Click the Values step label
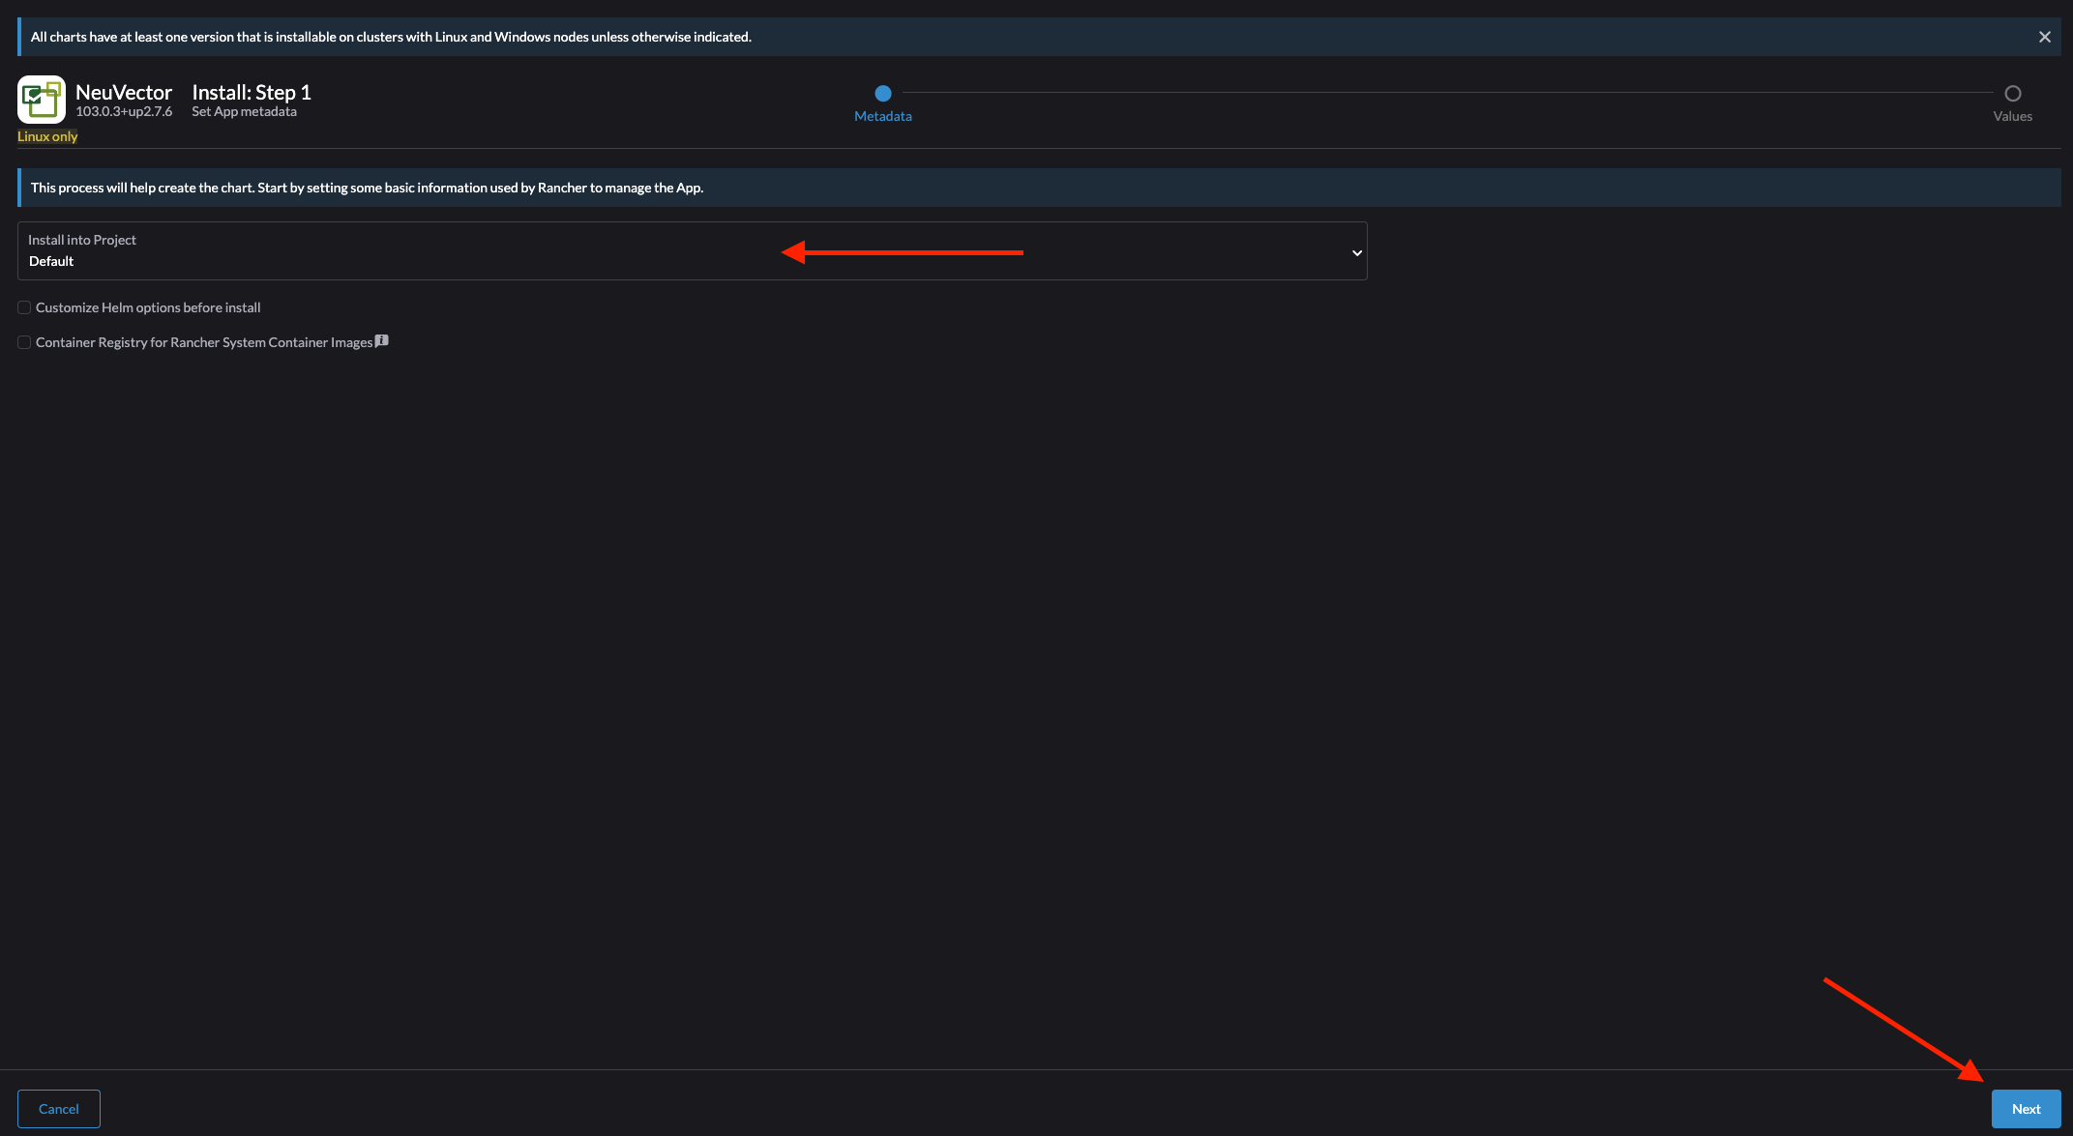This screenshot has height=1136, width=2073. click(x=2012, y=116)
